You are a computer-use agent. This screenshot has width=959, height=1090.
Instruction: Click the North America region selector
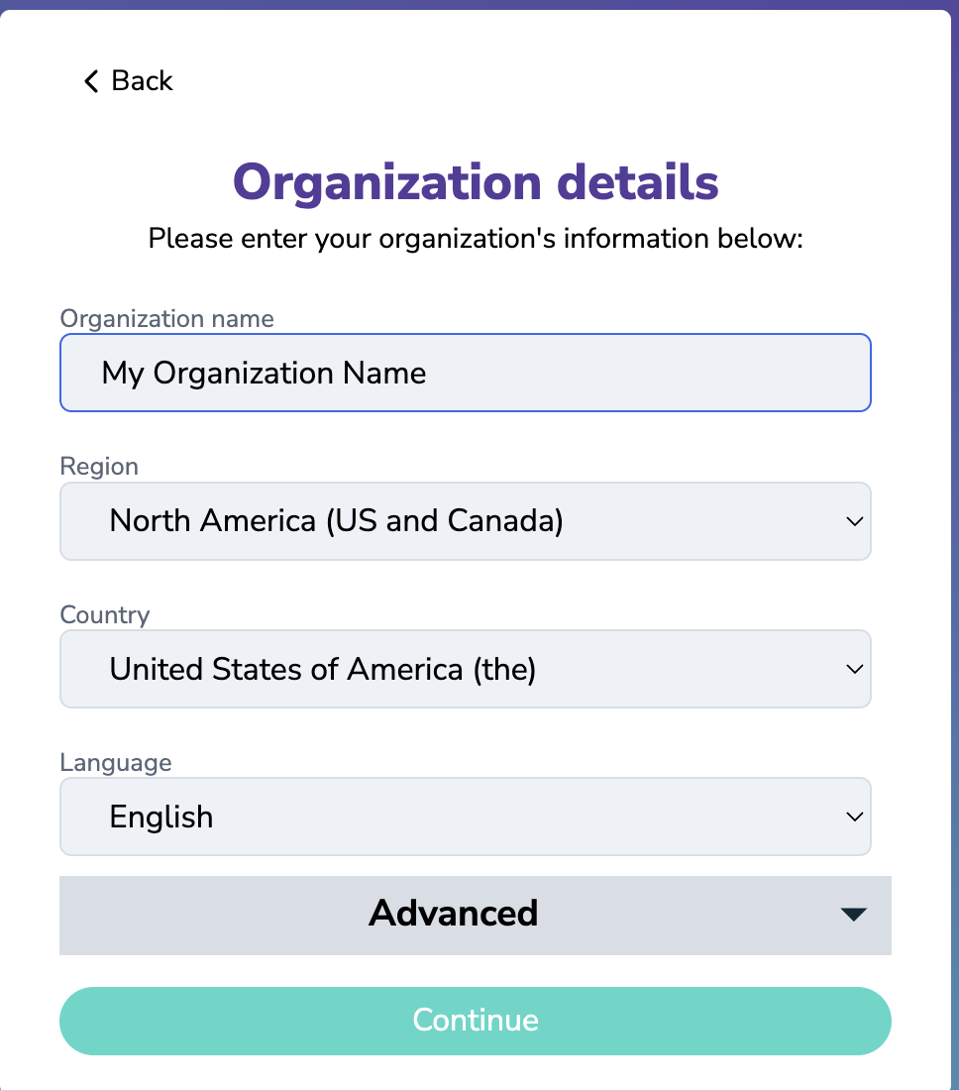[x=466, y=521]
